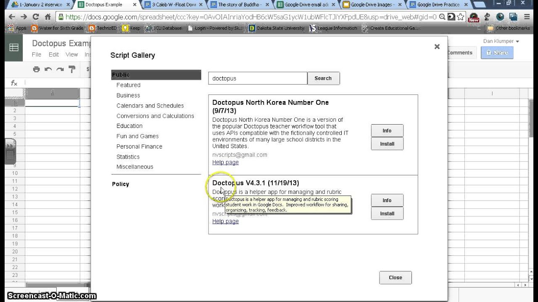Screen dimensions: 538x302
Task: Open the Apps bookmarks shortcut
Action: (17, 28)
